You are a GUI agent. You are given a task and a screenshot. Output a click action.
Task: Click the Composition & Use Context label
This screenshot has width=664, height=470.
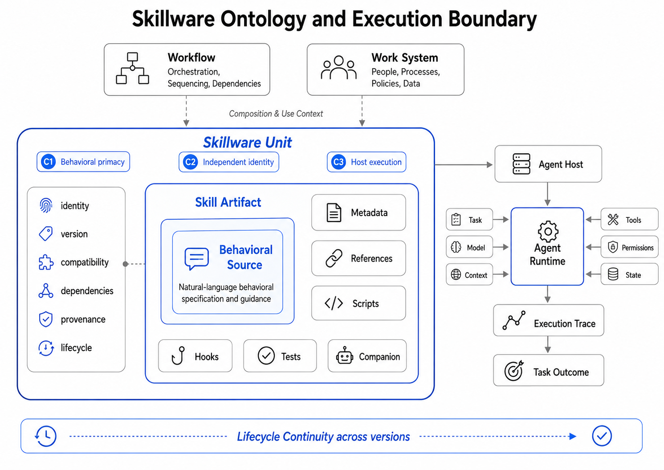(x=276, y=114)
